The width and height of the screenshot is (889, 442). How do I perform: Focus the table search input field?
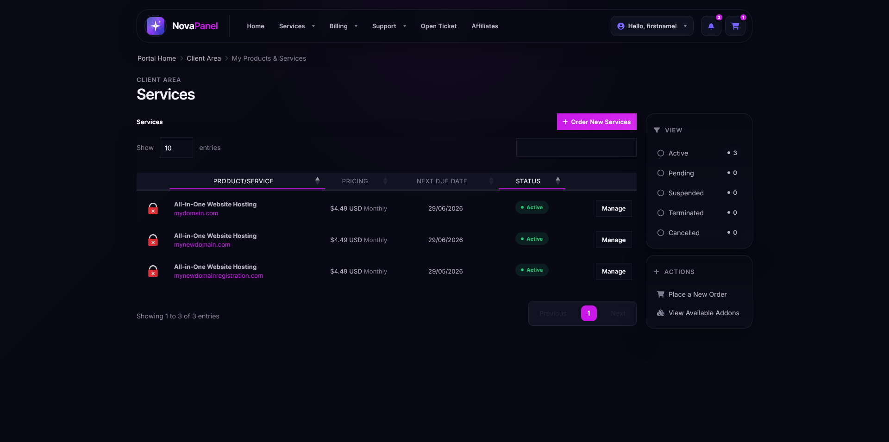(576, 148)
